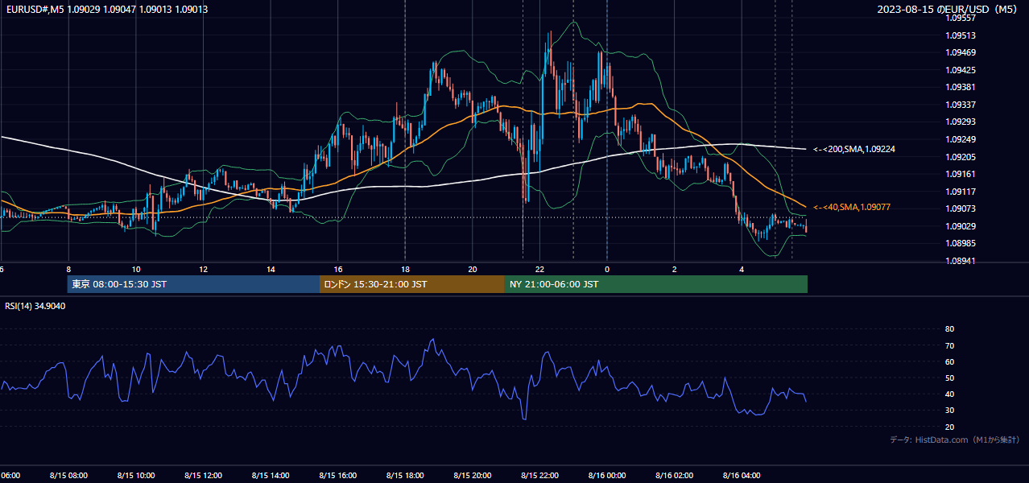This screenshot has height=483, width=1029.
Task: Click RSI scale value 20
Action: pos(949,427)
